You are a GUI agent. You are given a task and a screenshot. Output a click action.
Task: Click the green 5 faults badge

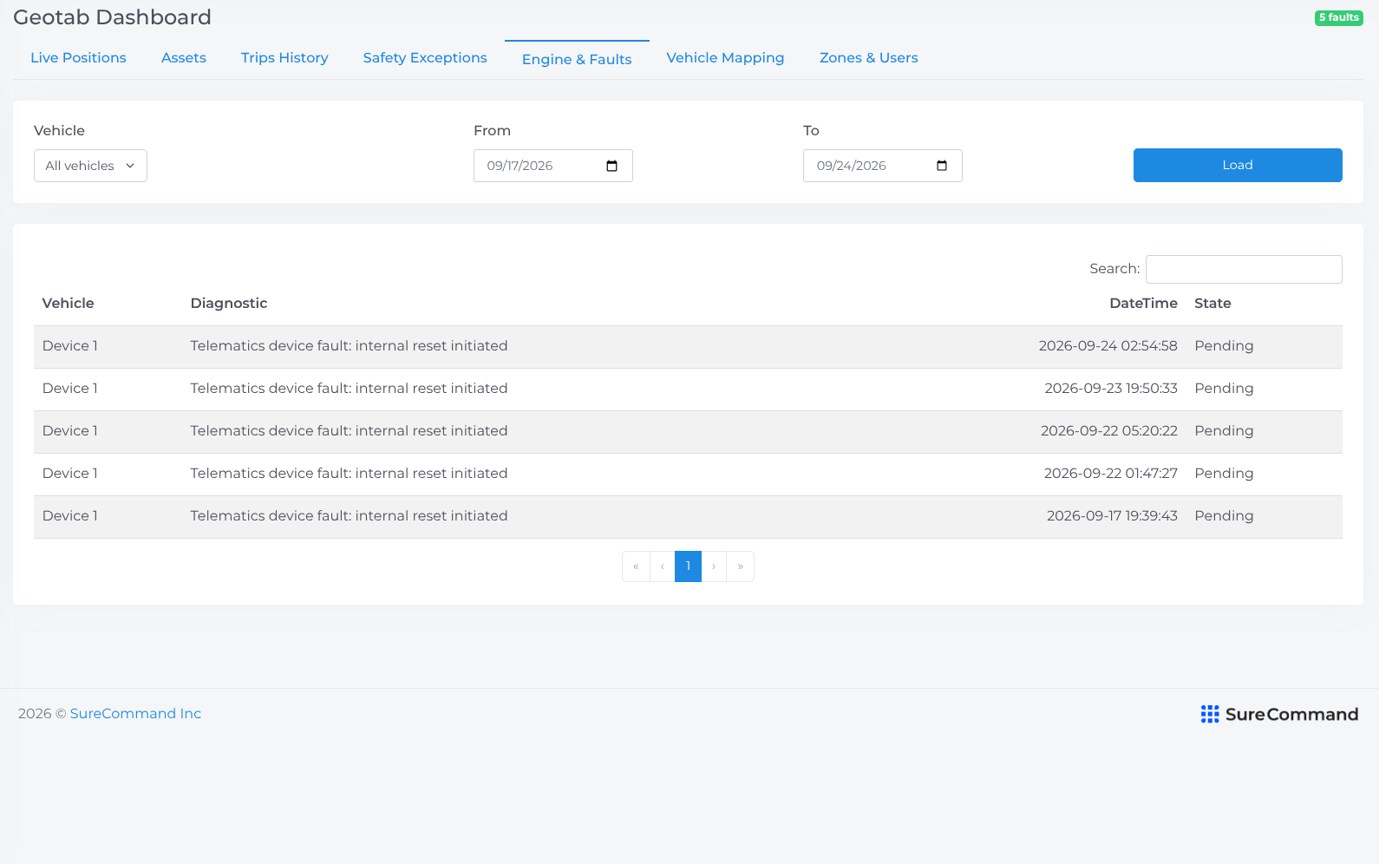tap(1339, 17)
